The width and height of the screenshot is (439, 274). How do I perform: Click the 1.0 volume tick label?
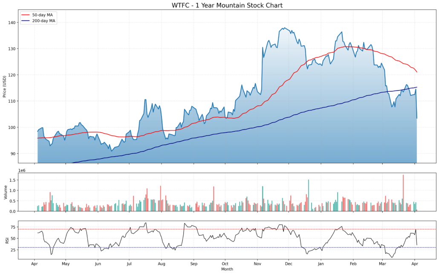tap(13, 190)
